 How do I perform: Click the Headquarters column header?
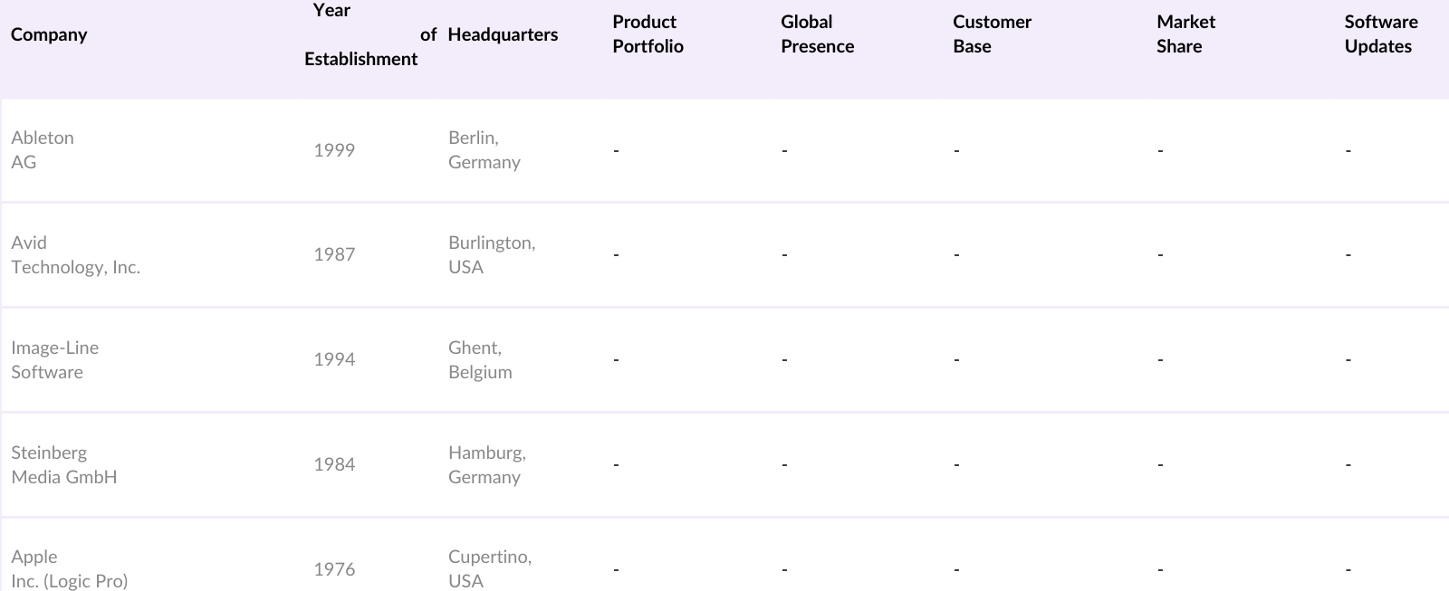[x=503, y=34]
